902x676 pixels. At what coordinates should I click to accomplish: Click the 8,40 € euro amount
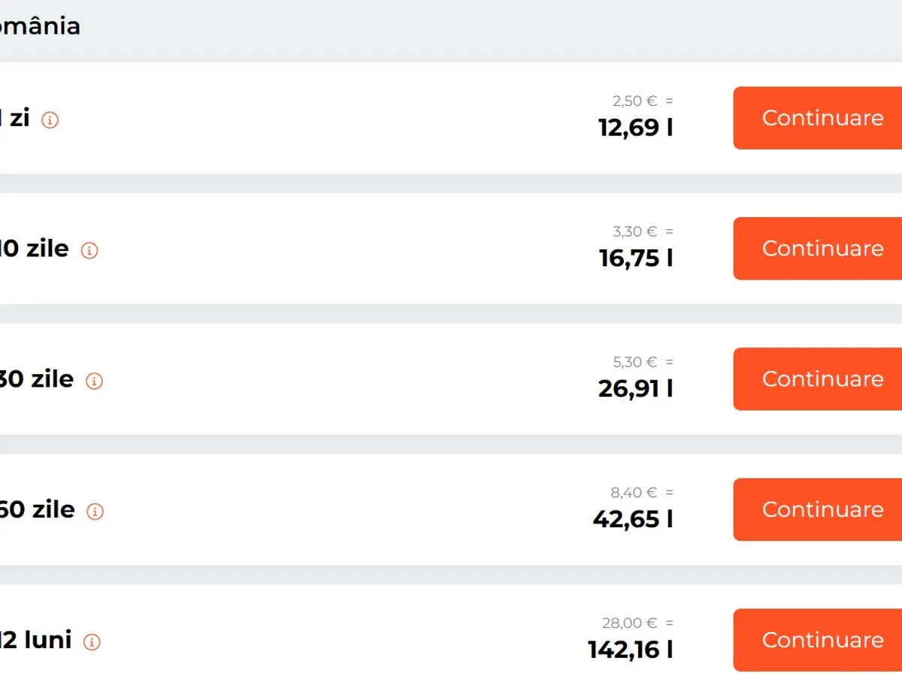(634, 493)
